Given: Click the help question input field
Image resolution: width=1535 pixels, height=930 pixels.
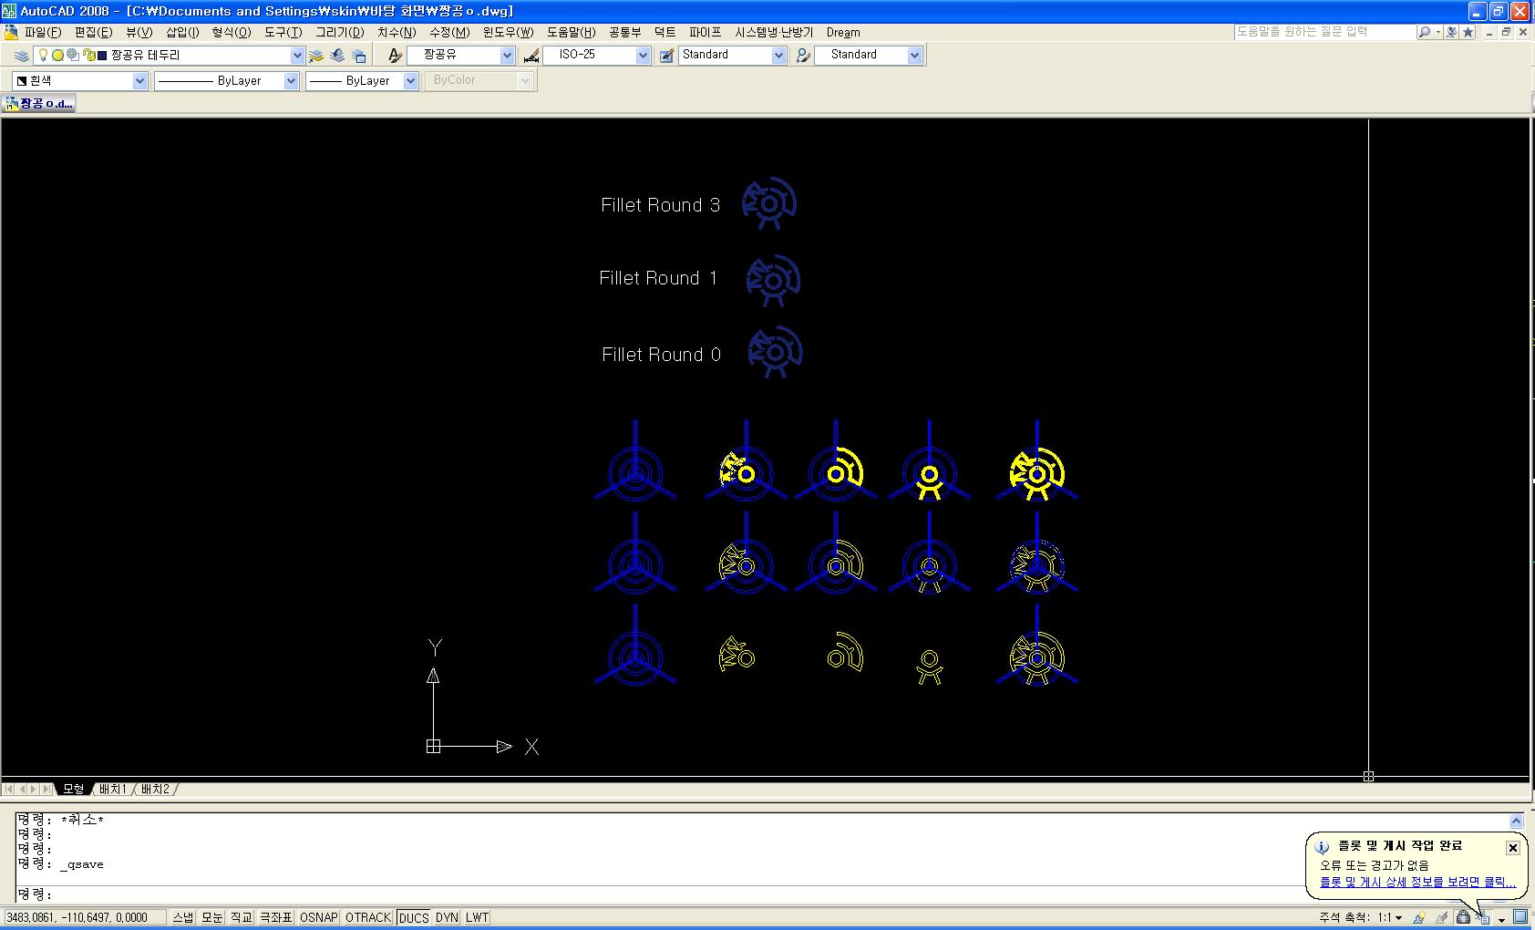Looking at the screenshot, I should tap(1324, 32).
